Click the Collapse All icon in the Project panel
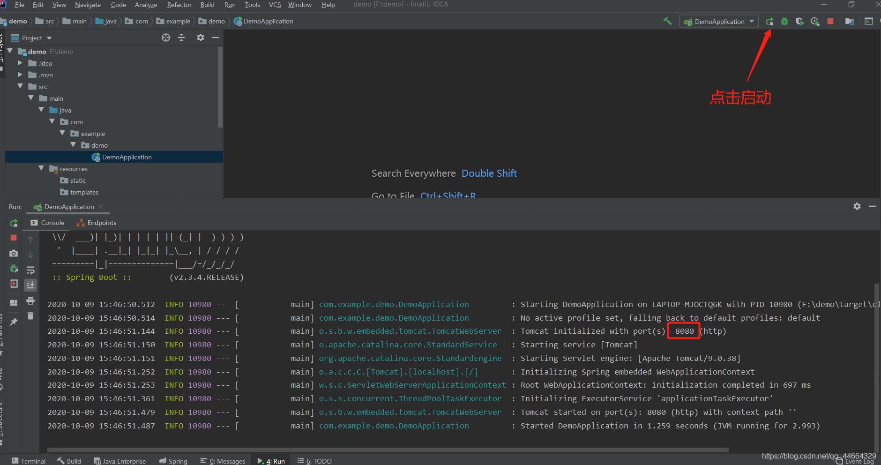The width and height of the screenshot is (881, 465). coord(181,37)
